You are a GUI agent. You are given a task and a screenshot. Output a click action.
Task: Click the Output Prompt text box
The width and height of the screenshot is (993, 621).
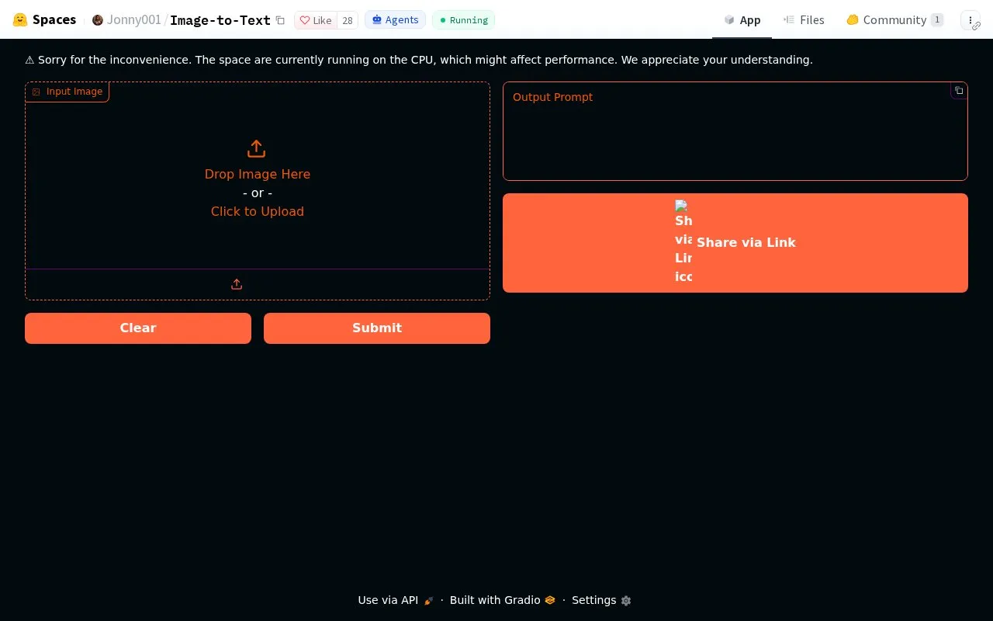(735, 131)
